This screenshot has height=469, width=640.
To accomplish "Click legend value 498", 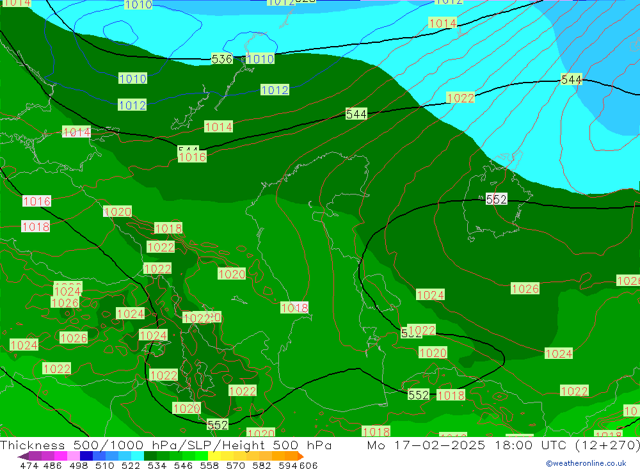I will pos(78,465).
